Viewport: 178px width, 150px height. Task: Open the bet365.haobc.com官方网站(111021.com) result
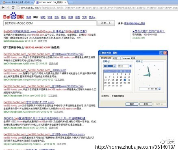tap(29, 102)
